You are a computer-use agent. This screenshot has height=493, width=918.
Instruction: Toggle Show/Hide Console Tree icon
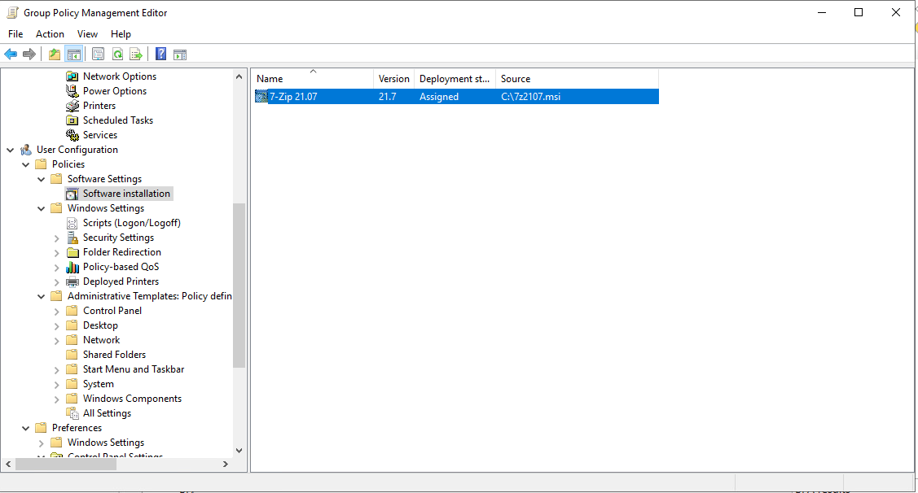74,55
